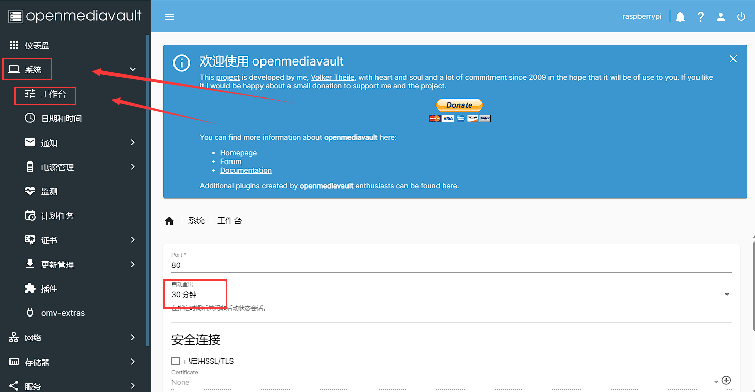Open the project link
The height and width of the screenshot is (392, 755).
pos(228,77)
